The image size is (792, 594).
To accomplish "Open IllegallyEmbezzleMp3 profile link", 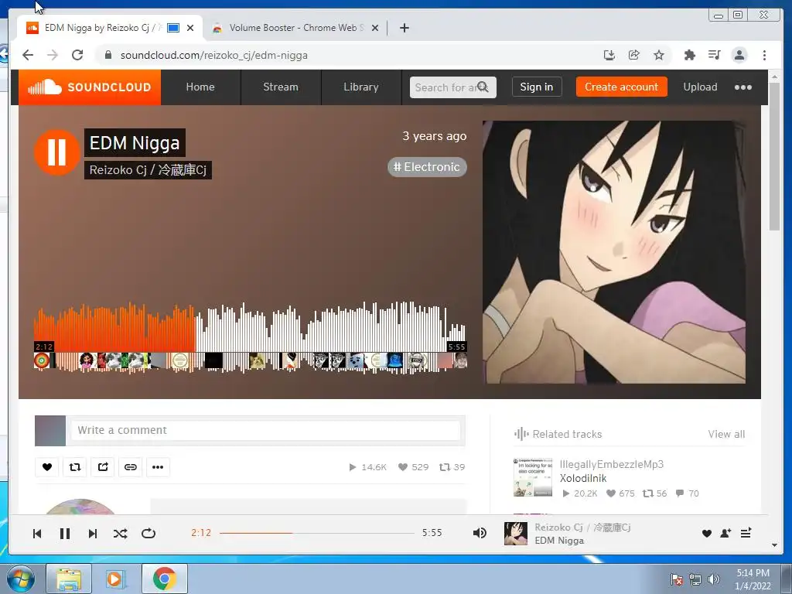I will [x=612, y=464].
